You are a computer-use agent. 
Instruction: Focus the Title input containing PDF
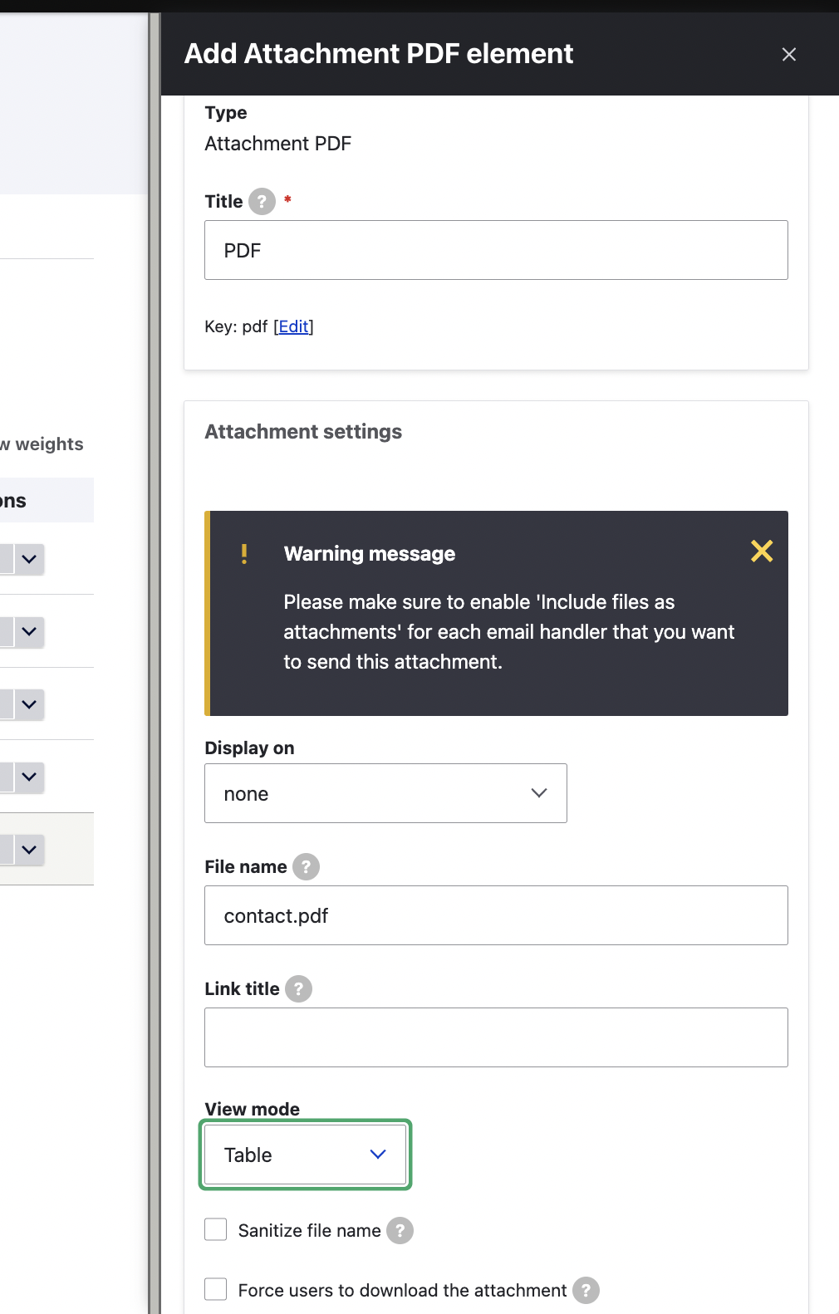click(x=496, y=250)
